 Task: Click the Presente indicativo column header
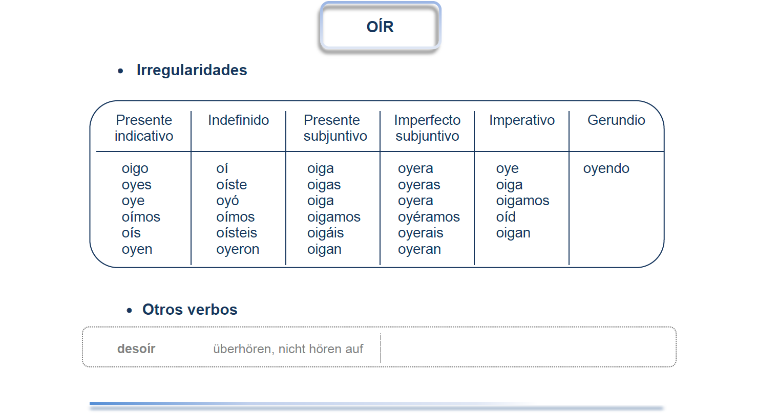coord(144,128)
